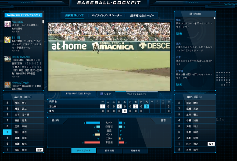
Task: Select the number 4 player in 関西 roster
Action: pos(195,120)
